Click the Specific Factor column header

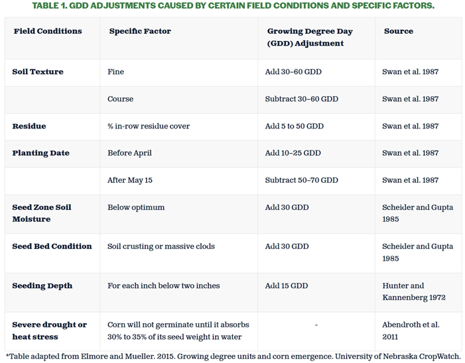point(140,31)
